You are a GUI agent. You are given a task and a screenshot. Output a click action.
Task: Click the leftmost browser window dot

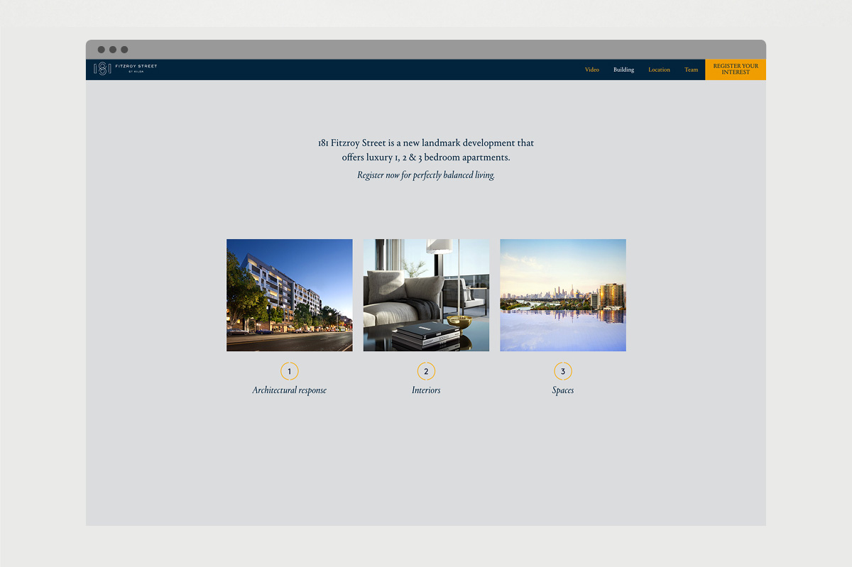pyautogui.click(x=100, y=49)
